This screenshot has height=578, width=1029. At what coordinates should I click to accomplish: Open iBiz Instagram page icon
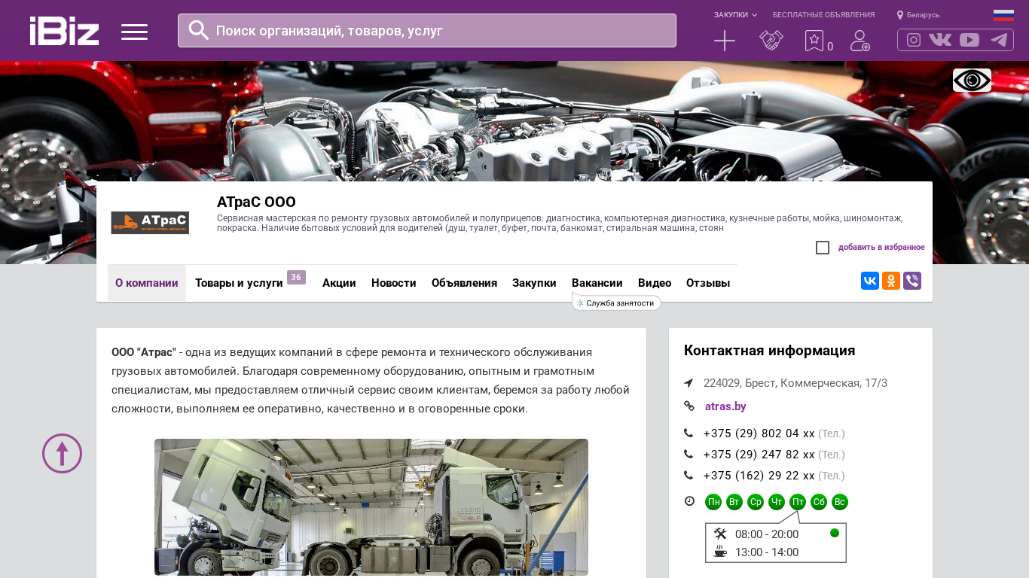914,40
